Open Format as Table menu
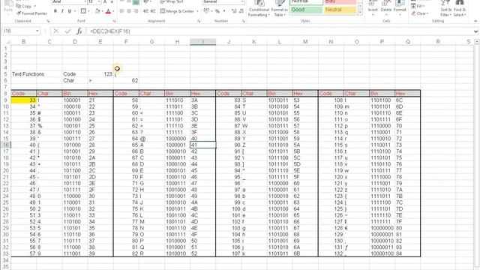The image size is (480, 270). coord(279,8)
